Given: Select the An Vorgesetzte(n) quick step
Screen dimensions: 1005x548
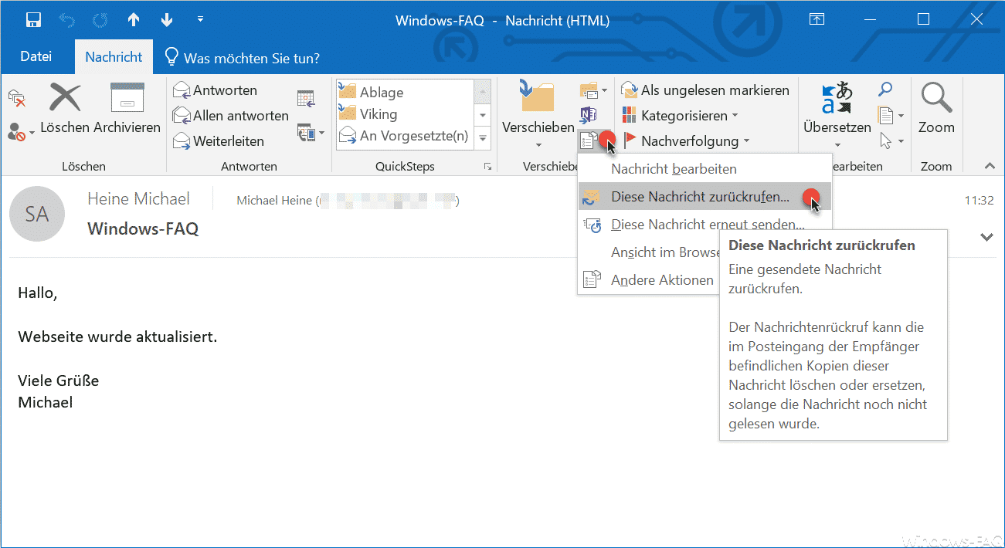Looking at the screenshot, I should point(405,136).
